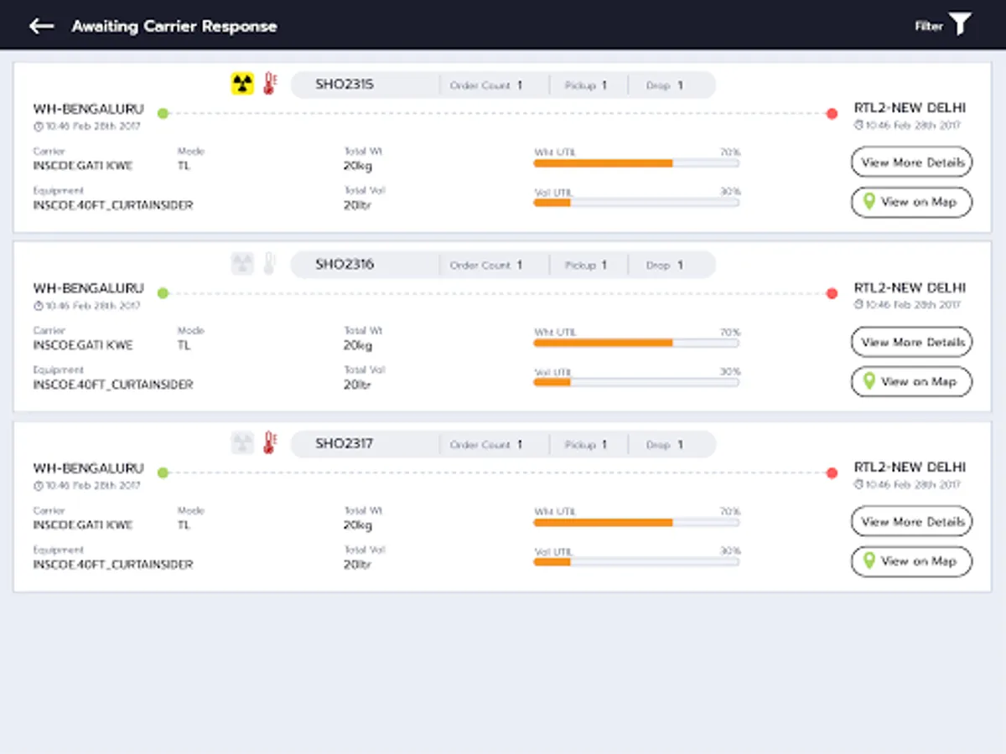The height and width of the screenshot is (754, 1006).
Task: View More Details for shipment SHO2317
Action: tap(912, 521)
